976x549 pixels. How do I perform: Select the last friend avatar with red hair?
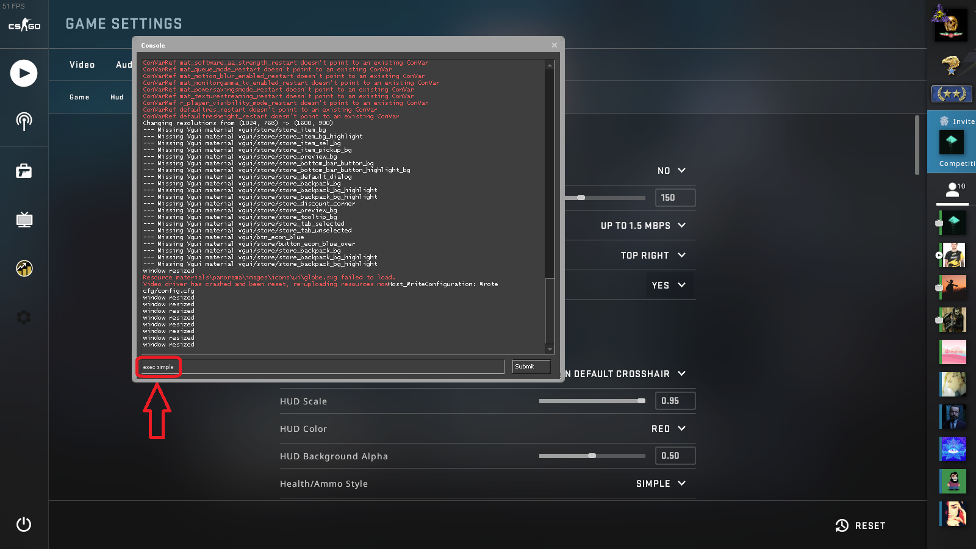coord(953,514)
